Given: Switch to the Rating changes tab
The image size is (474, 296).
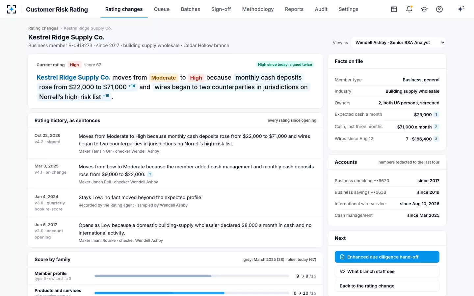Looking at the screenshot, I should click(x=124, y=9).
